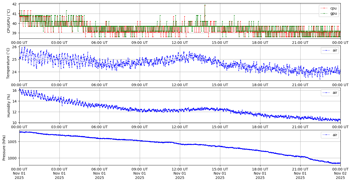Select the gpu label in the legend
Screen dimensions: 351x182
point(333,13)
